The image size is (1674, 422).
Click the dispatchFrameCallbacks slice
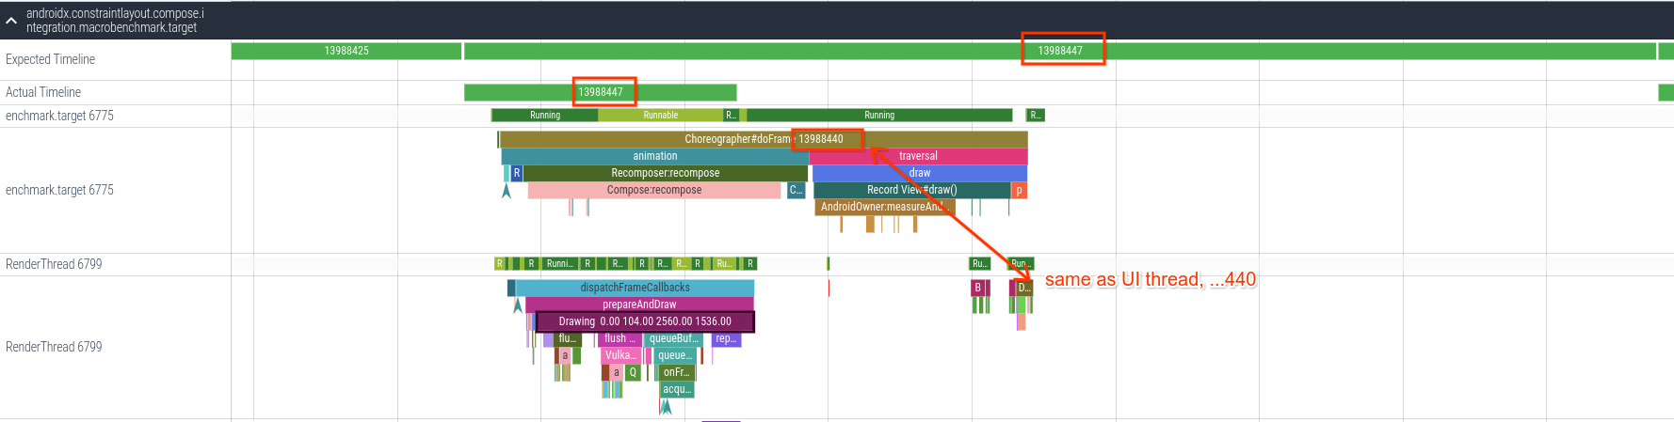point(635,288)
